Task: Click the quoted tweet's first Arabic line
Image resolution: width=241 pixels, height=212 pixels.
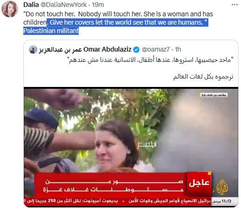Action: pyautogui.click(x=150, y=60)
